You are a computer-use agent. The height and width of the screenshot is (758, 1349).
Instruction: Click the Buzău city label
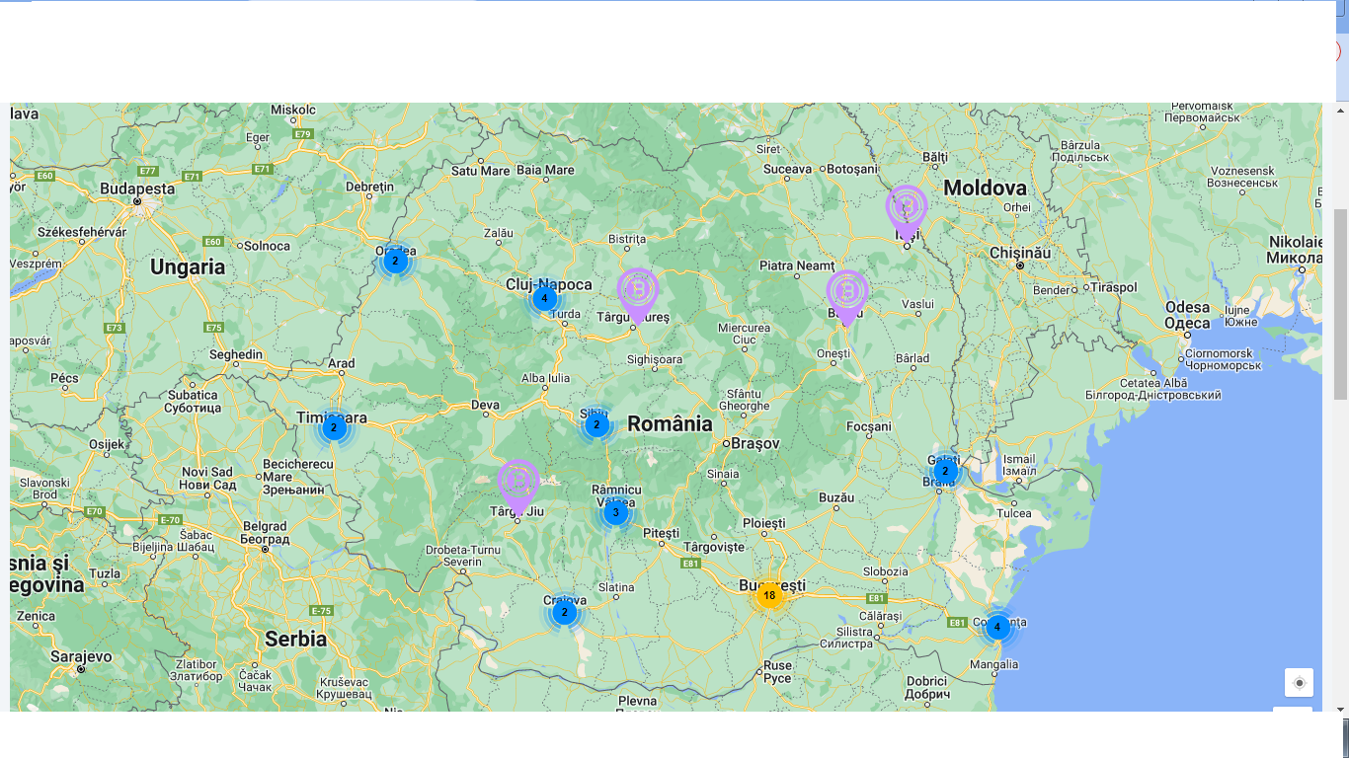tap(836, 497)
